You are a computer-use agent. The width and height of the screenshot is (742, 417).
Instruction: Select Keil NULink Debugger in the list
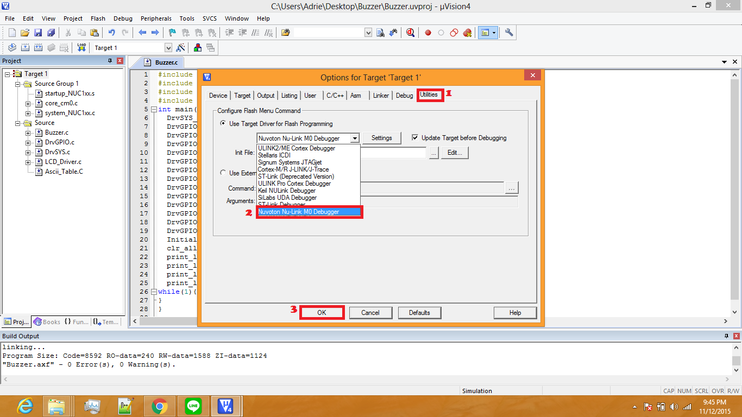[x=309, y=191]
